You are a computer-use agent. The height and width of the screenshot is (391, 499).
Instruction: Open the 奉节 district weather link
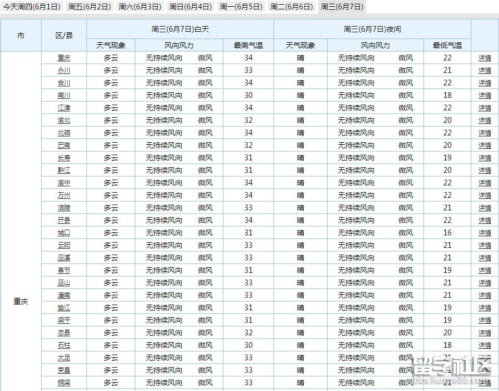[x=64, y=270]
